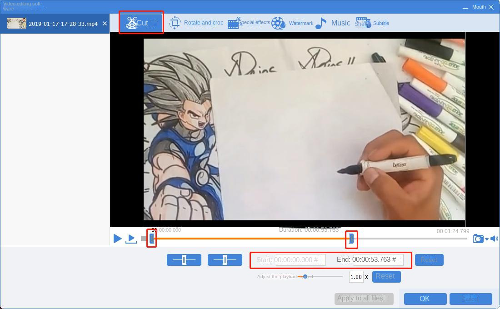This screenshot has height=309, width=500.
Task: Click the start trim handle on timeline
Action: tap(152, 238)
